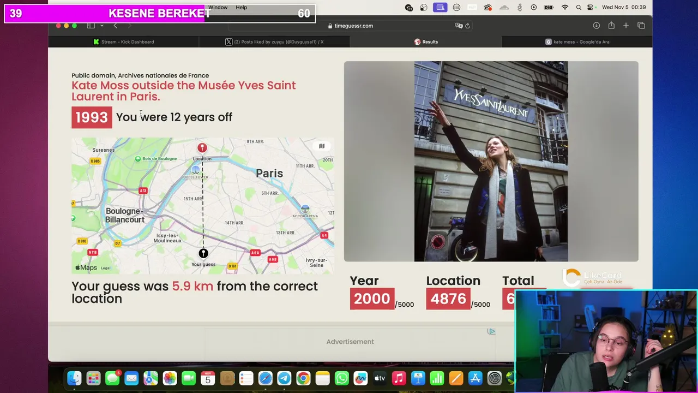Screen dimensions: 698x393
Task: Launch FaceTime from the dock
Action: click(x=189, y=378)
